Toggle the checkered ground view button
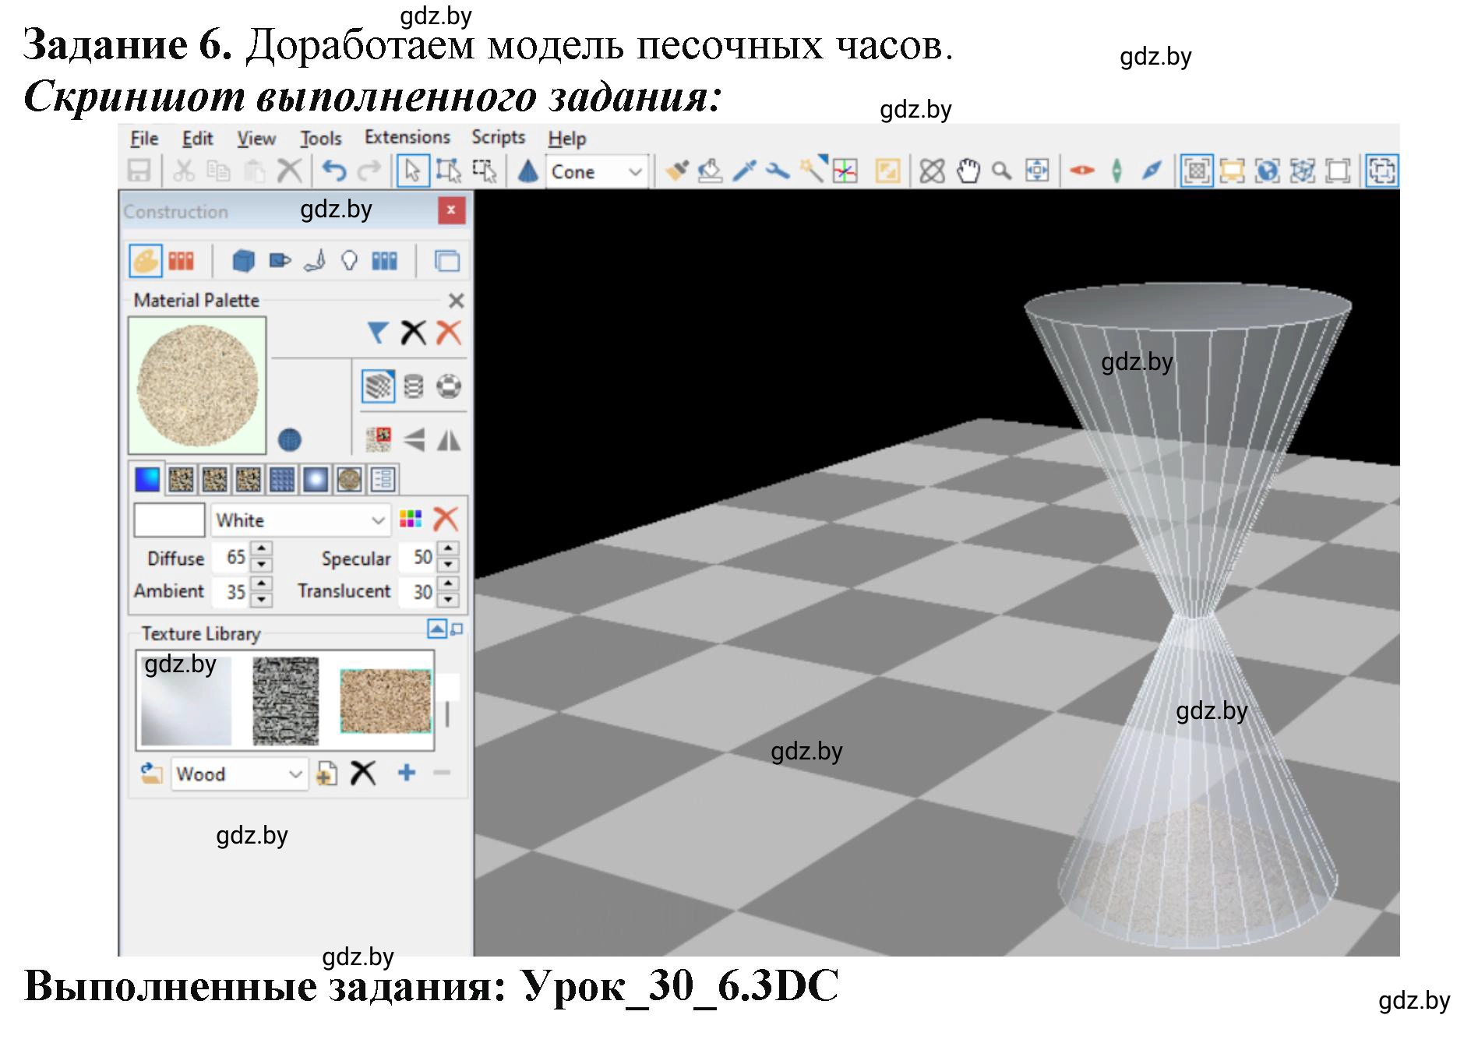The image size is (1478, 1043). click(x=1198, y=171)
